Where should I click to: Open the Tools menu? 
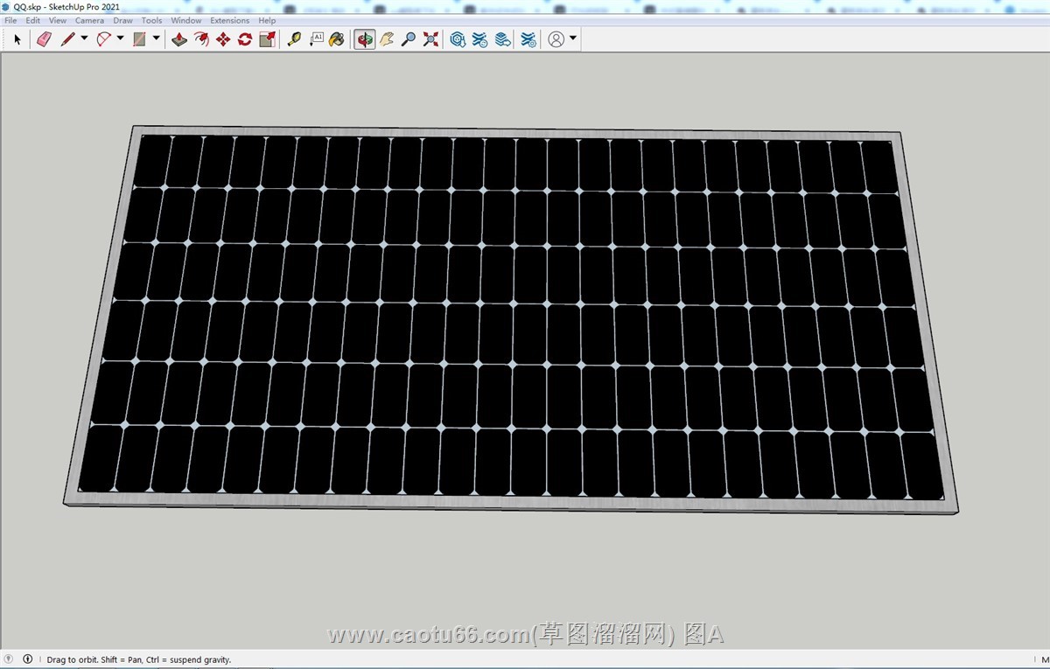(x=152, y=20)
